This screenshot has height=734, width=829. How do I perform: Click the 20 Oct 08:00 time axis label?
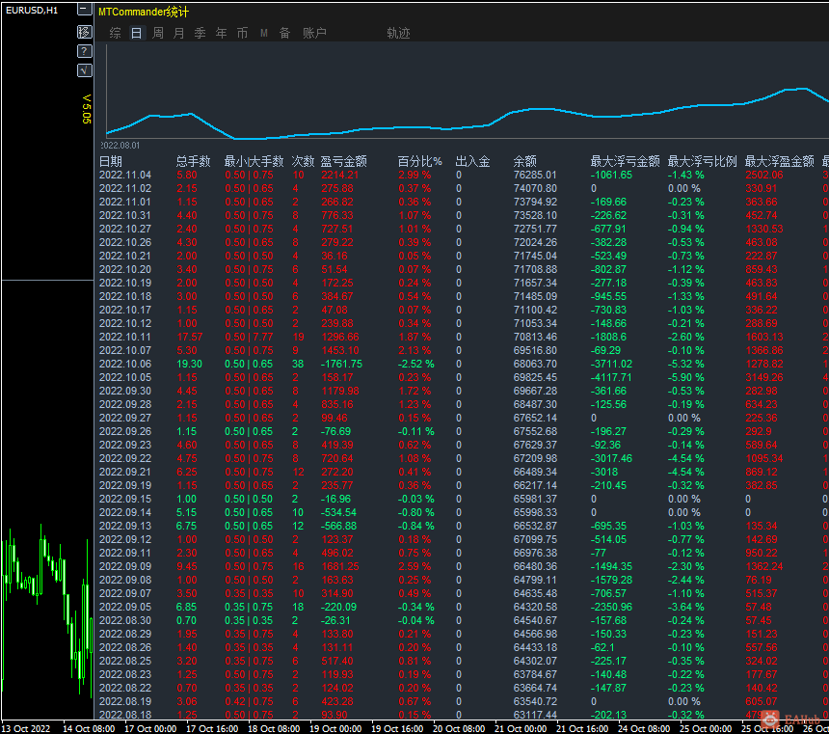click(459, 729)
